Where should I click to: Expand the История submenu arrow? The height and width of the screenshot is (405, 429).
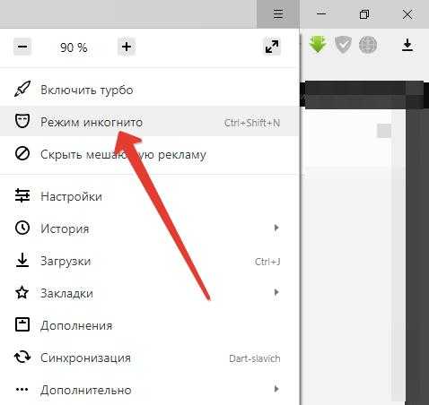[x=276, y=228]
